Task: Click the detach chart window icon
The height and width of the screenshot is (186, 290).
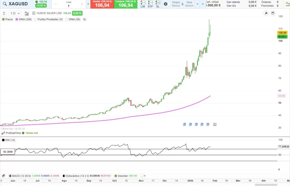Action: (x=273, y=13)
